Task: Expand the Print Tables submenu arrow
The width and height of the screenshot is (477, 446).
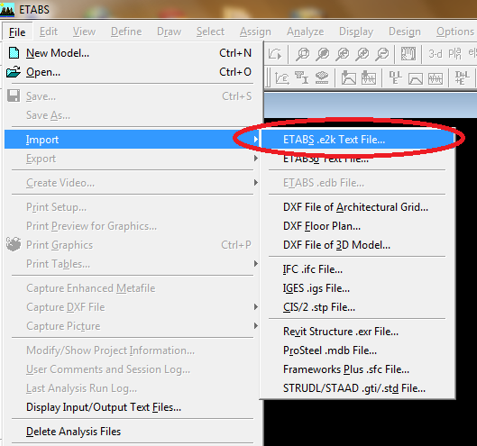Action: pos(256,264)
